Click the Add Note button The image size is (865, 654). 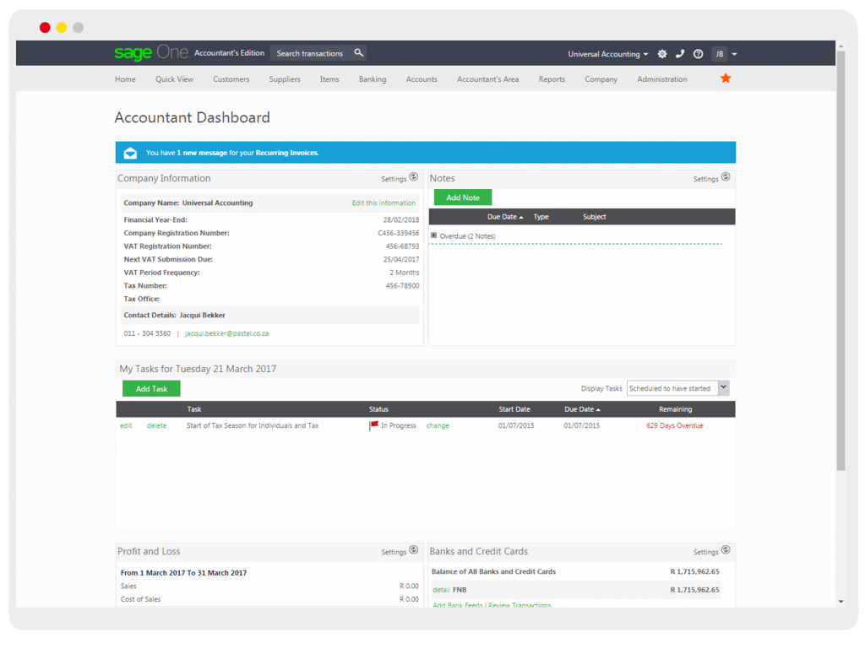(x=462, y=197)
